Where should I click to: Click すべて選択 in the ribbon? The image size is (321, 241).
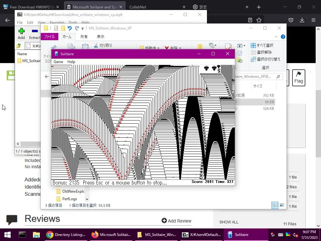pyautogui.click(x=262, y=45)
